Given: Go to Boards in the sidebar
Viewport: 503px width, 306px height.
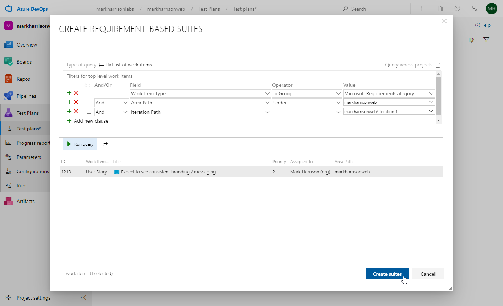Looking at the screenshot, I should (24, 62).
